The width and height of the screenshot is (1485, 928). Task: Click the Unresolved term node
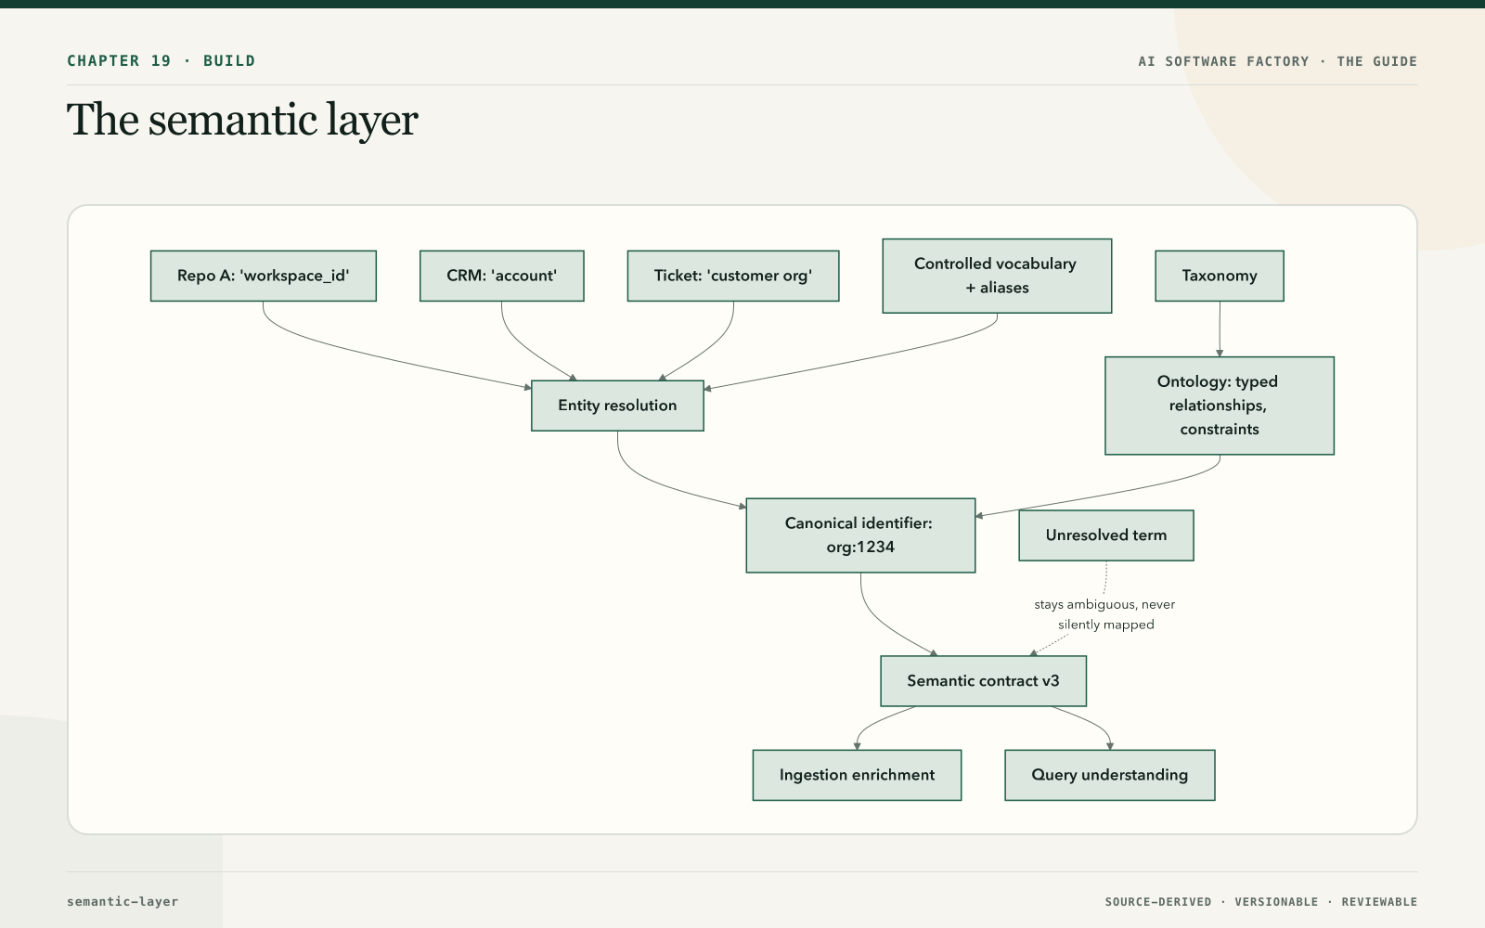point(1106,535)
